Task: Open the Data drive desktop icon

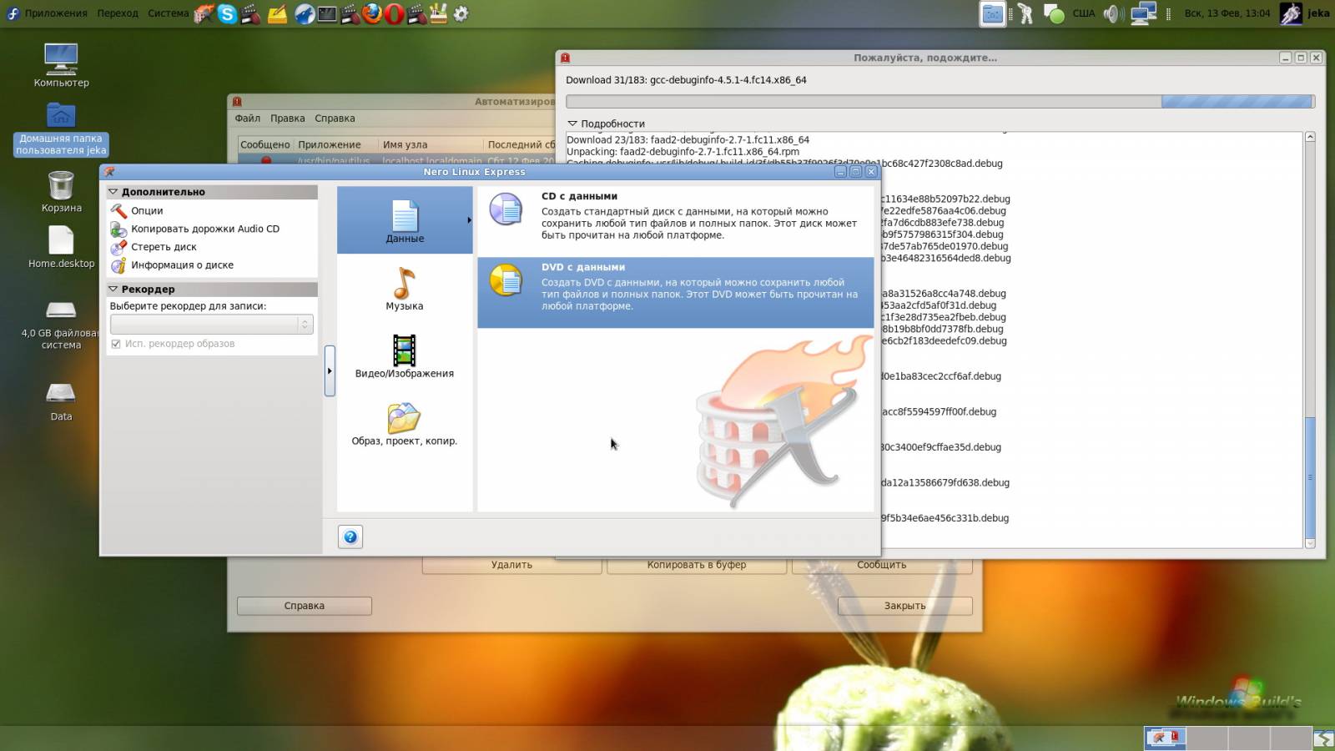Action: pos(61,400)
